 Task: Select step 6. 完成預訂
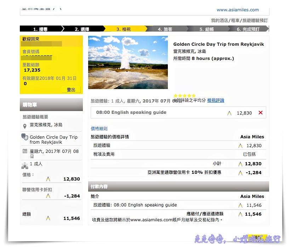click(x=248, y=29)
